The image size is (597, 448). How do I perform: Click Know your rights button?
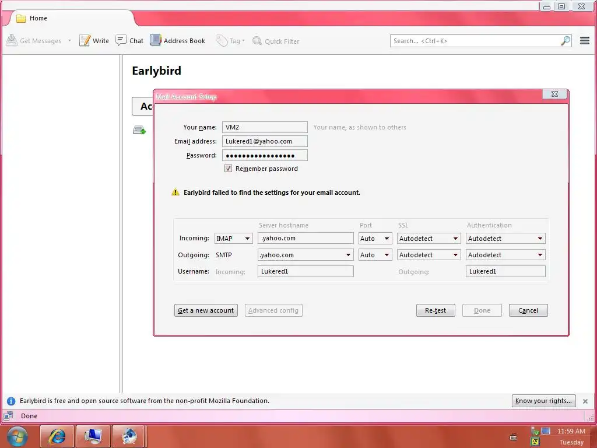click(544, 401)
